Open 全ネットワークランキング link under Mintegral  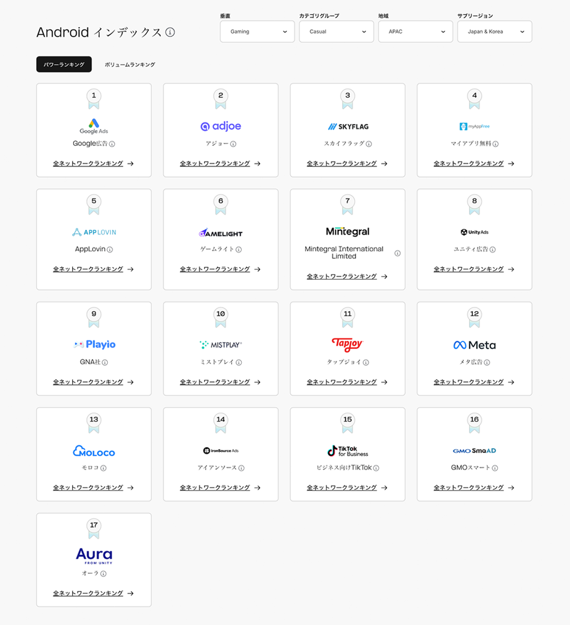(347, 277)
